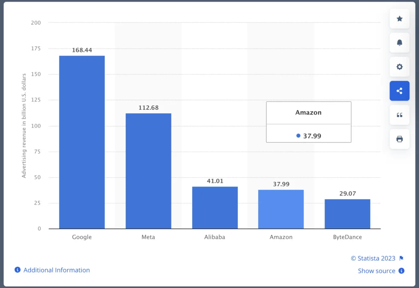The width and height of the screenshot is (419, 288).
Task: Open the gear settings icon
Action: [x=399, y=67]
